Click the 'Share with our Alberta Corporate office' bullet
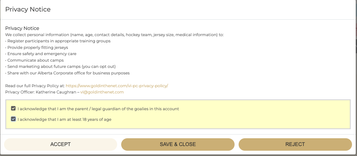357x156 pixels. click(x=67, y=73)
